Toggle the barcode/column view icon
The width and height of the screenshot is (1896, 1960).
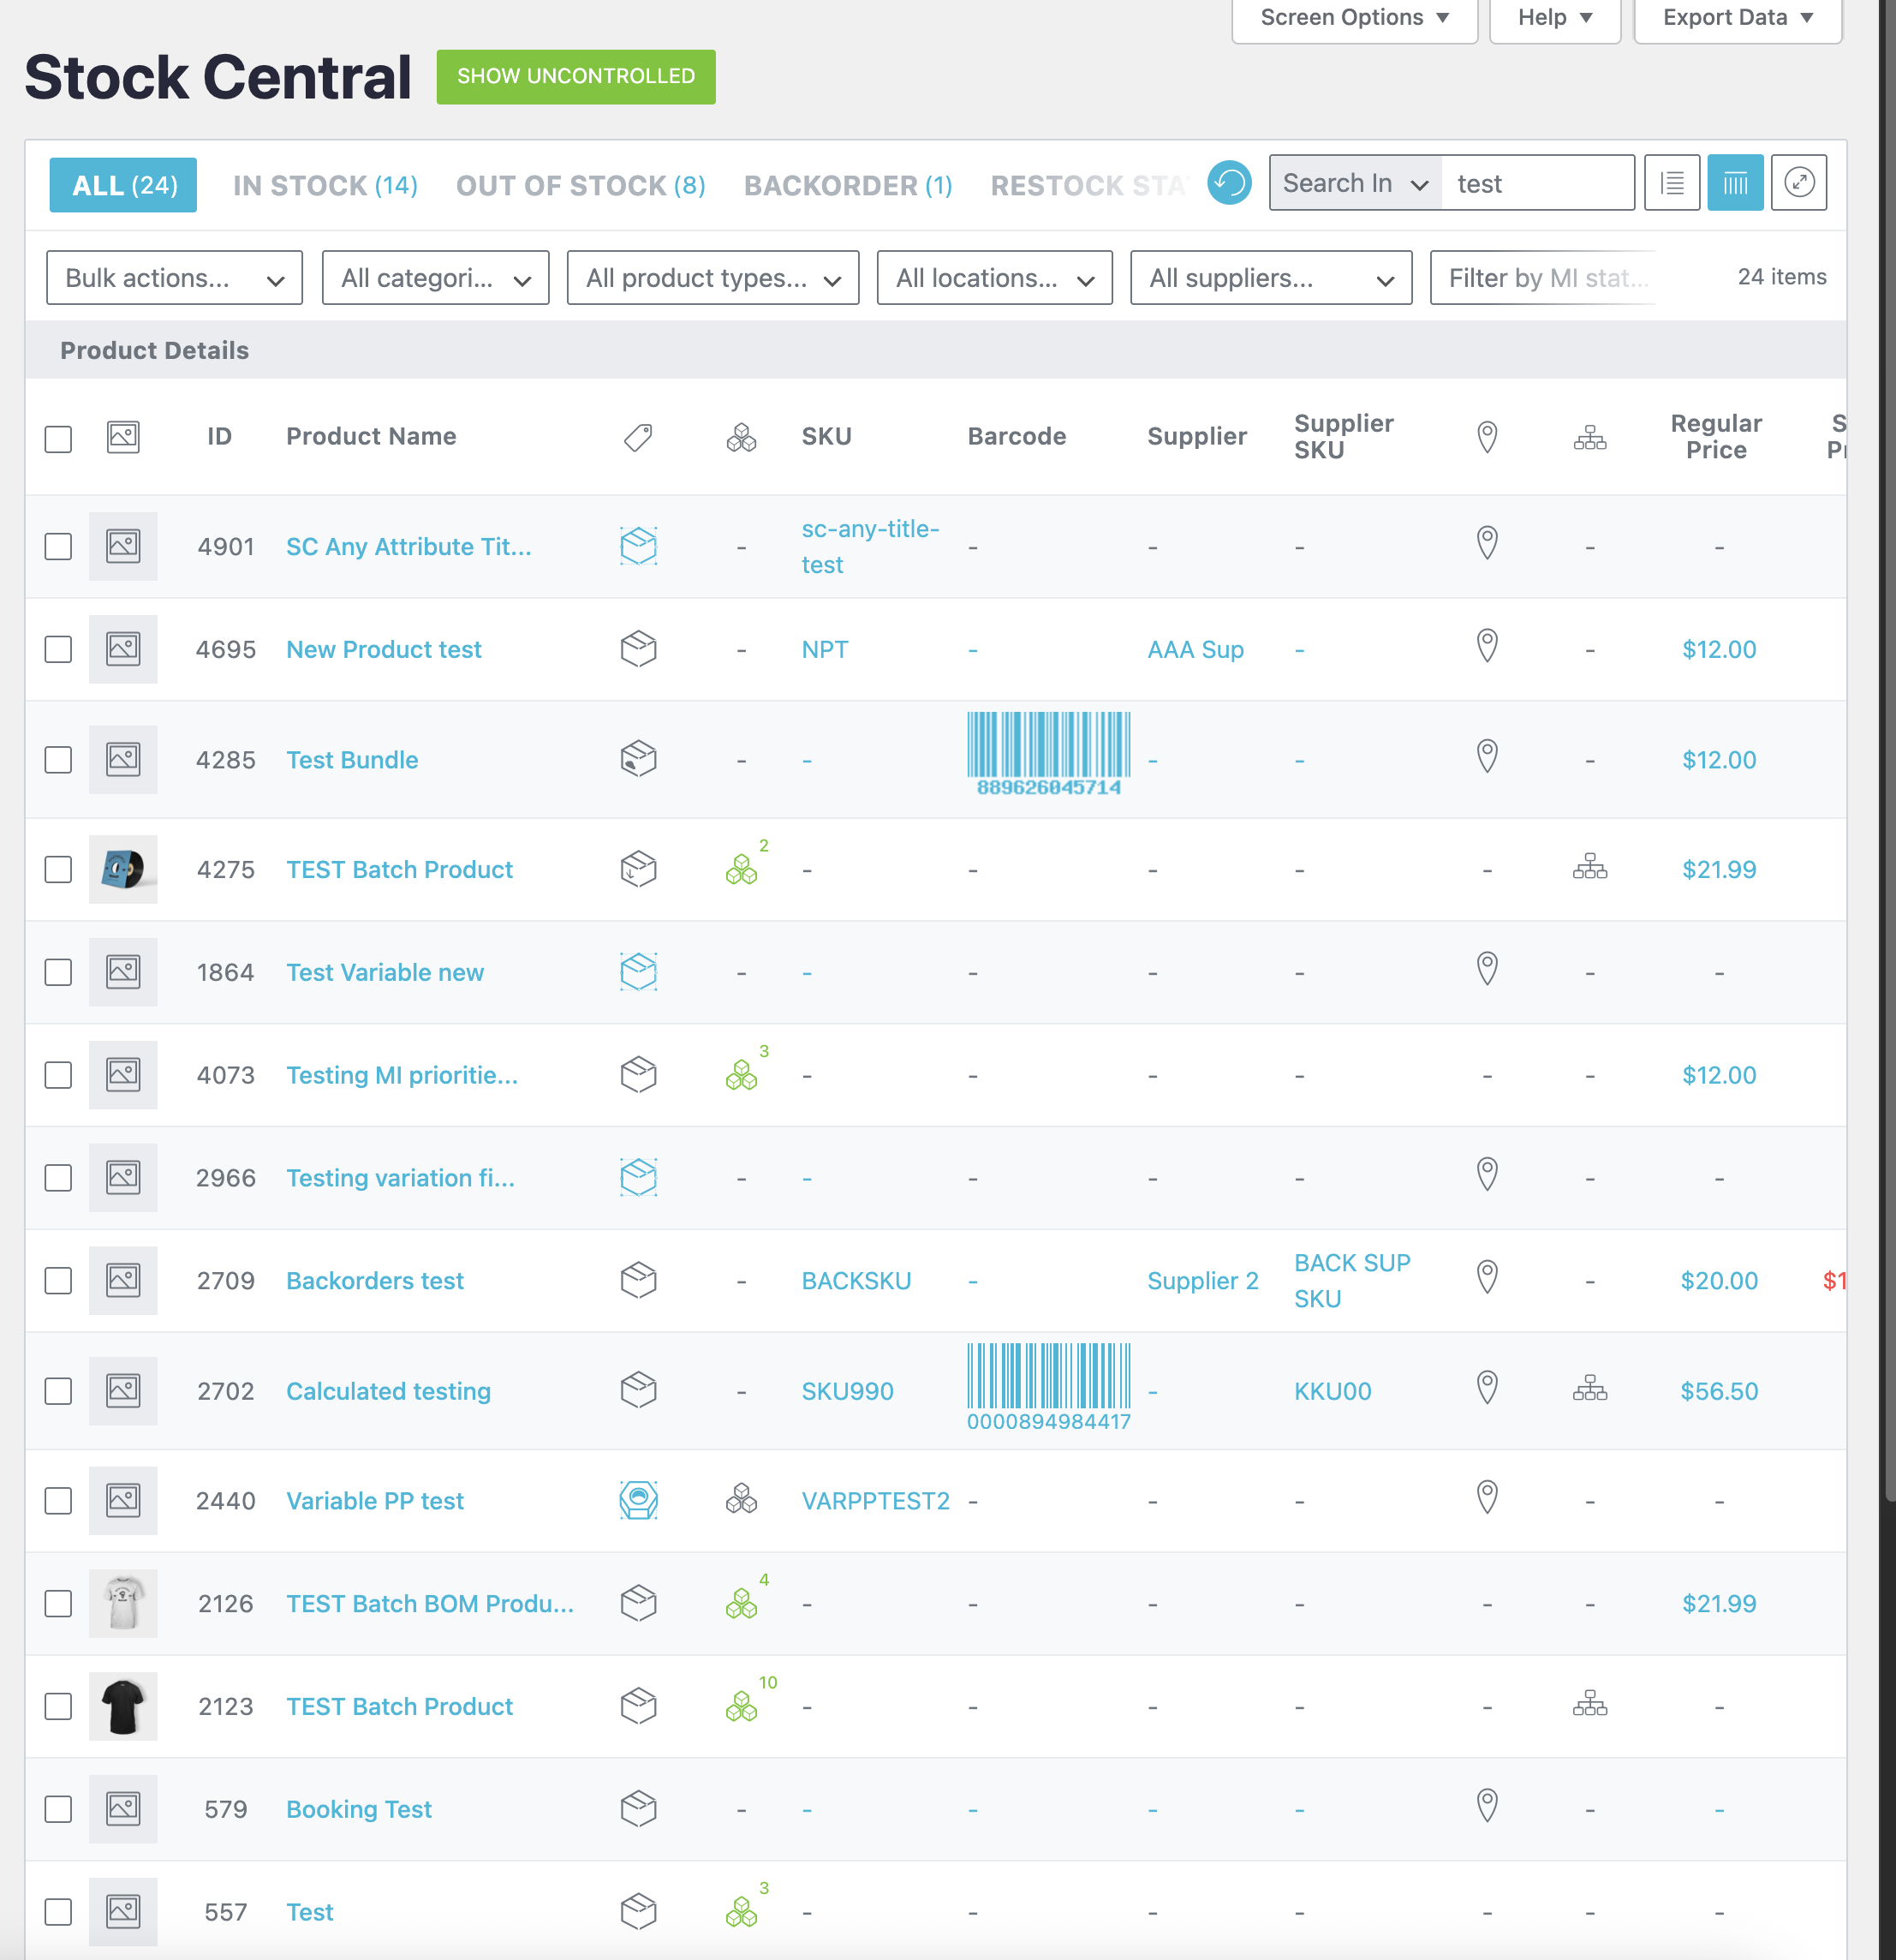pos(1735,183)
